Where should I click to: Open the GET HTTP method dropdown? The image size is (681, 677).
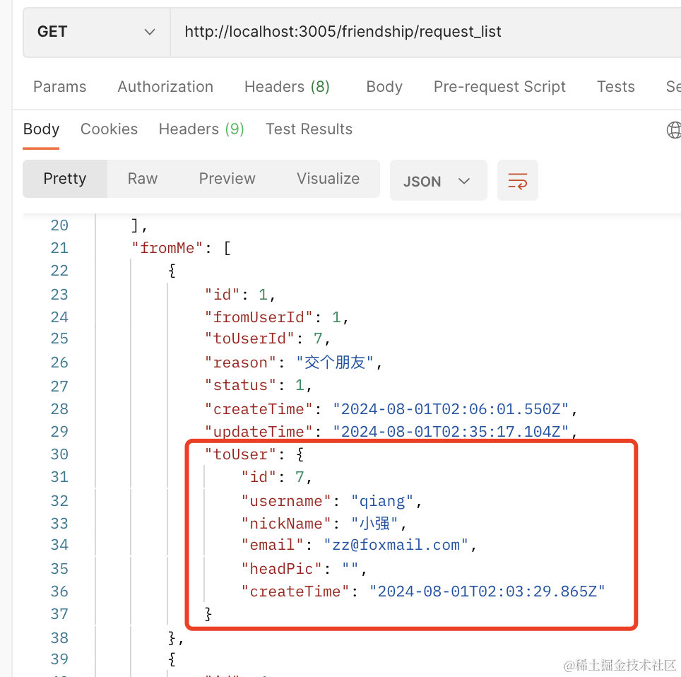point(96,32)
